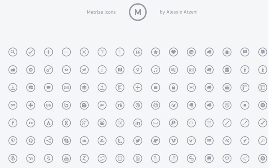Click the large M logo circle
Viewport: 269px width, 168px height.
pos(138,12)
